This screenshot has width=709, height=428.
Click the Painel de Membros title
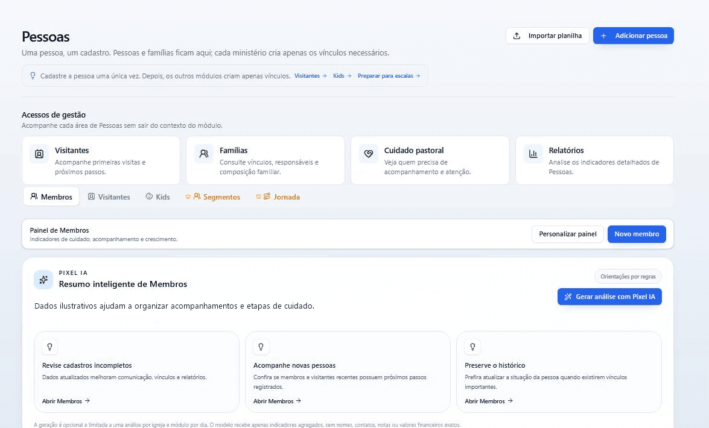(59, 230)
